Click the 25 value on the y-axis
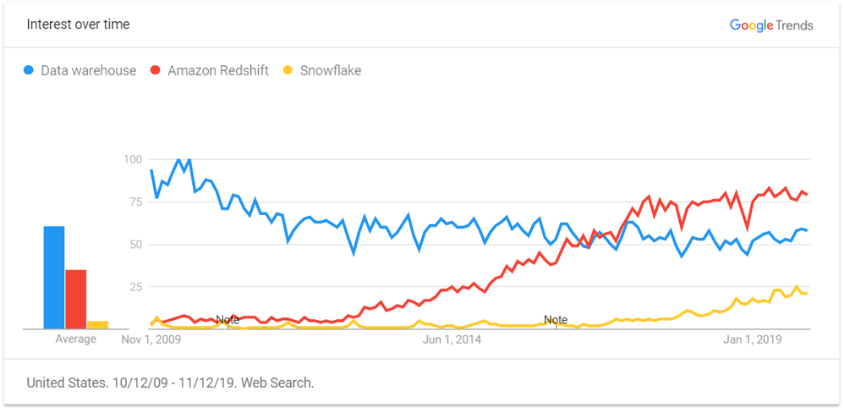Screen dimensions: 844x408 click(134, 287)
